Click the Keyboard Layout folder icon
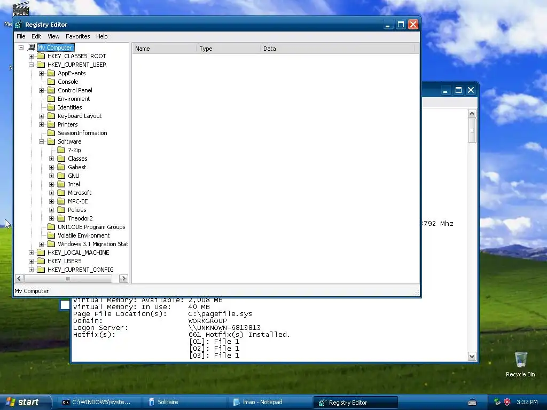Image resolution: width=547 pixels, height=410 pixels. point(51,116)
